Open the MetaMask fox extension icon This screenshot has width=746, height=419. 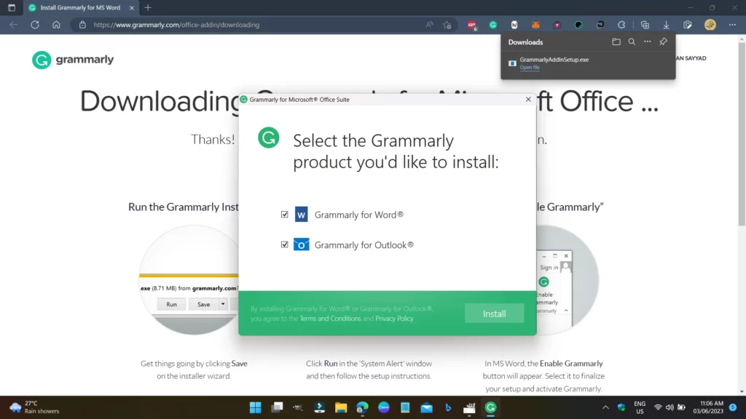click(535, 25)
